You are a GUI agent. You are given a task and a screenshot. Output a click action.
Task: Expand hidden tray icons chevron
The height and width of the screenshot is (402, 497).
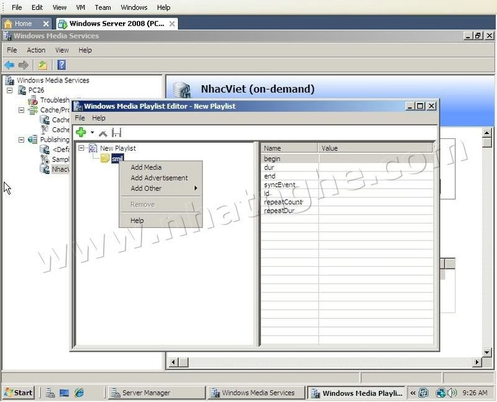[x=413, y=393]
